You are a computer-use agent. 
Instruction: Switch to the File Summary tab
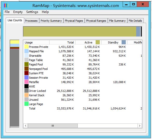coord(117,21)
